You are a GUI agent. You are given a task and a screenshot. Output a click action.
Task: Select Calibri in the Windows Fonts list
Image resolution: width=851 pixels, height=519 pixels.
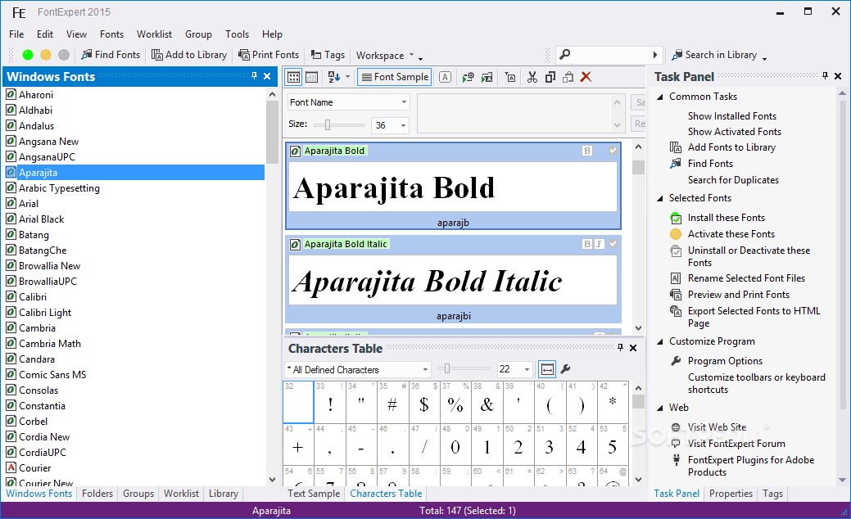[x=33, y=297]
